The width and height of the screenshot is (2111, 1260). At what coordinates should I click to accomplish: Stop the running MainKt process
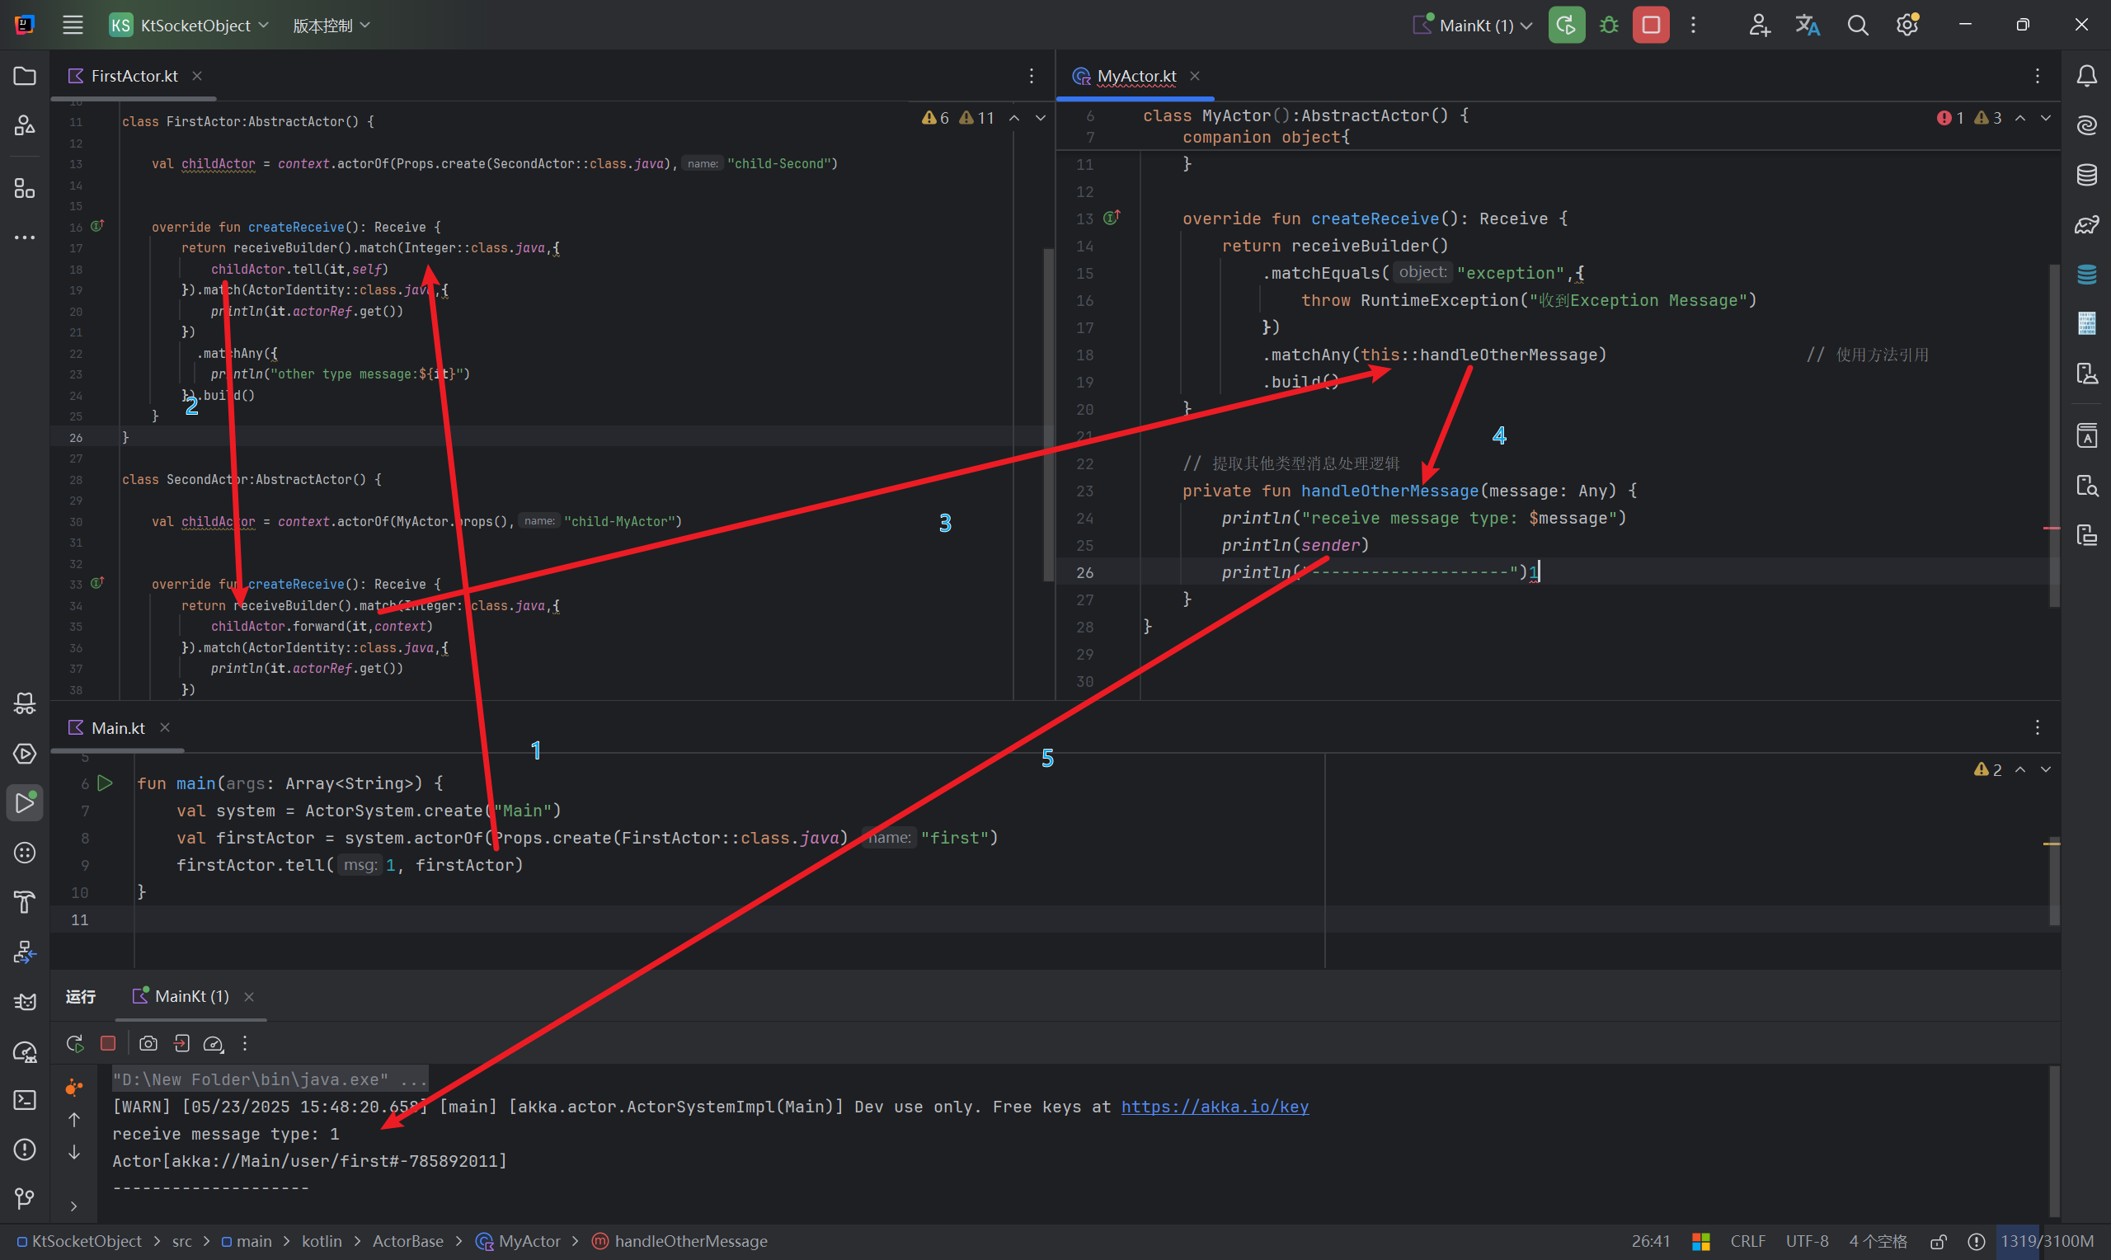coord(1650,25)
